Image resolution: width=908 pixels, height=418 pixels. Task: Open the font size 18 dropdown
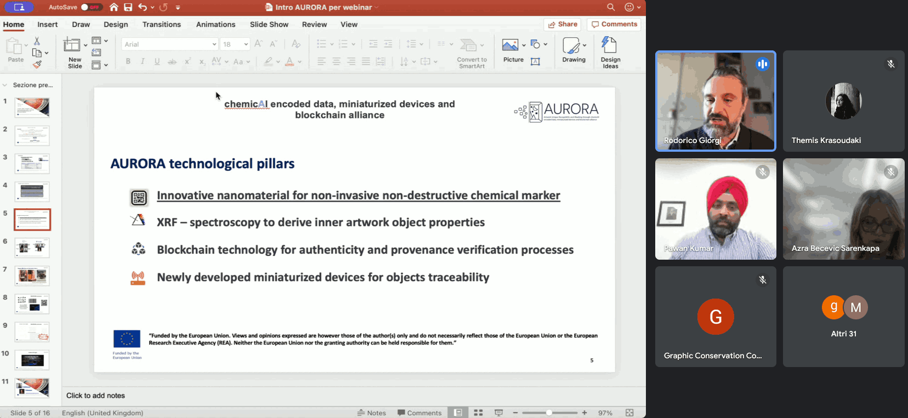coord(246,44)
